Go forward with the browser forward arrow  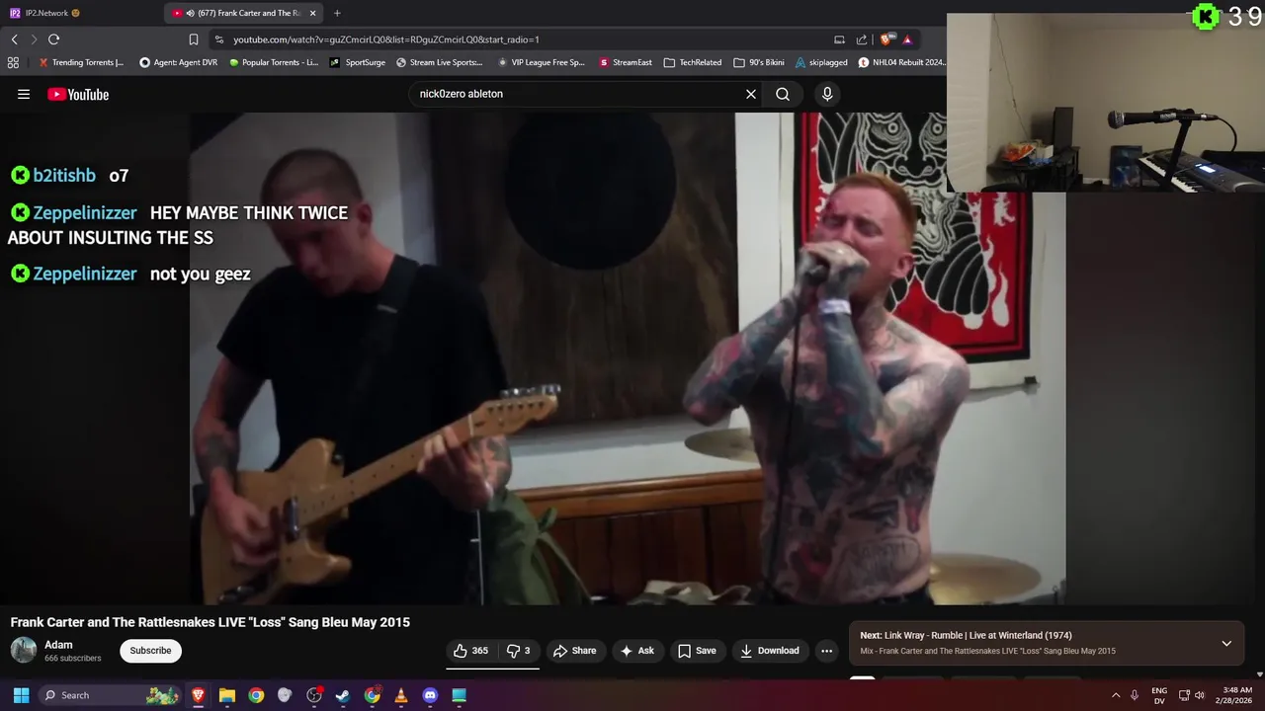[x=34, y=39]
